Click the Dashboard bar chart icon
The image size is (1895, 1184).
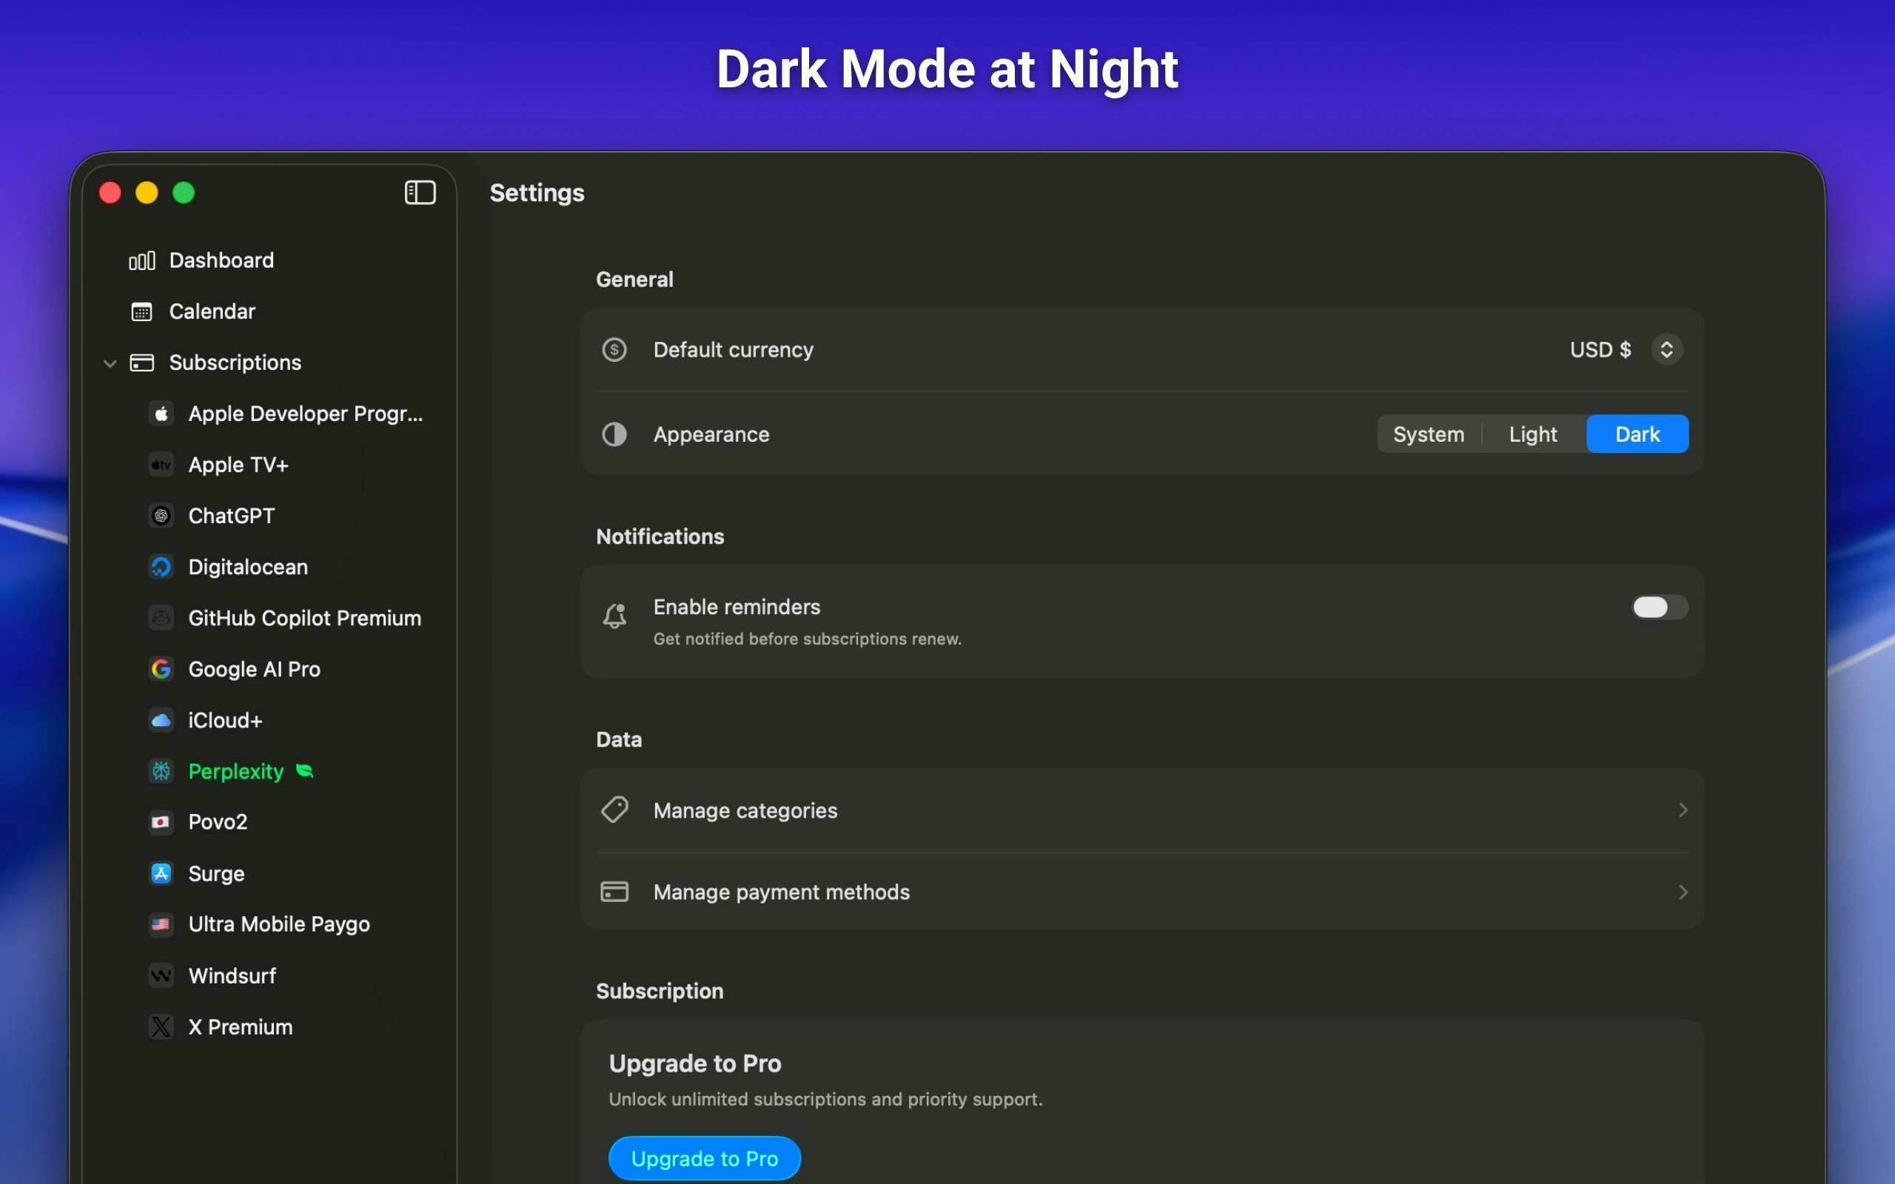(x=141, y=260)
